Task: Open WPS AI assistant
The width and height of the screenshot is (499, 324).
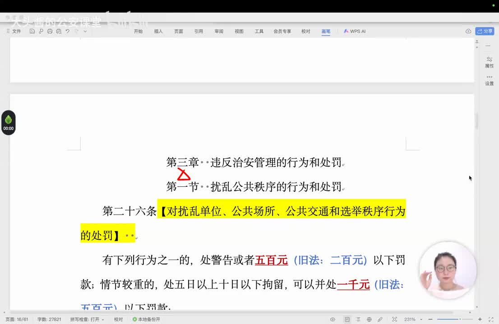Action: (x=355, y=31)
